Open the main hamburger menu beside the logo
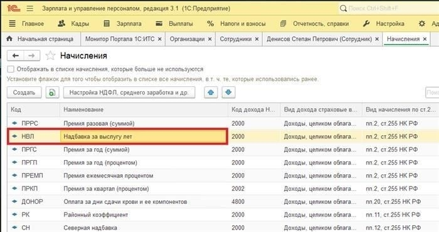Viewport: 439px width, 232px height. click(x=29, y=8)
